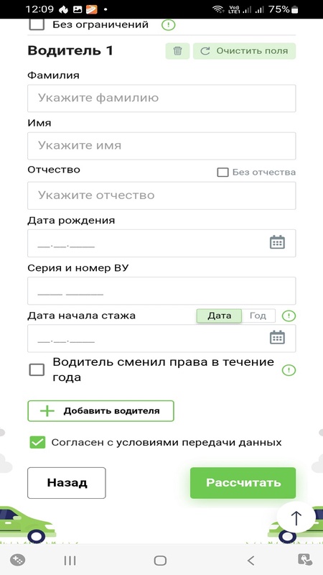This screenshot has height=575, width=323.
Task: Select the Дата mode for experience start
Action: [x=219, y=316]
